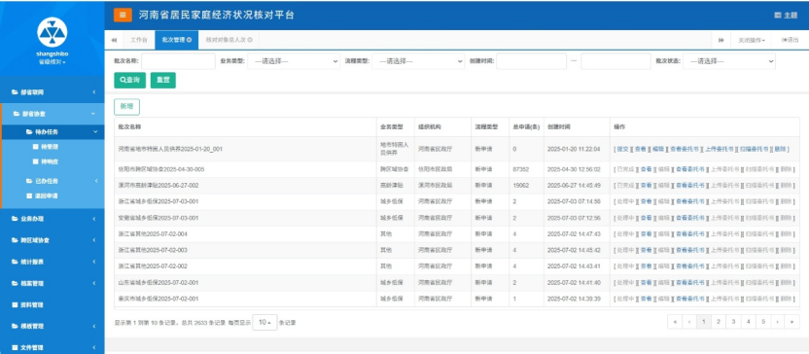Open the 批次状态 select dropdown

[x=729, y=61]
